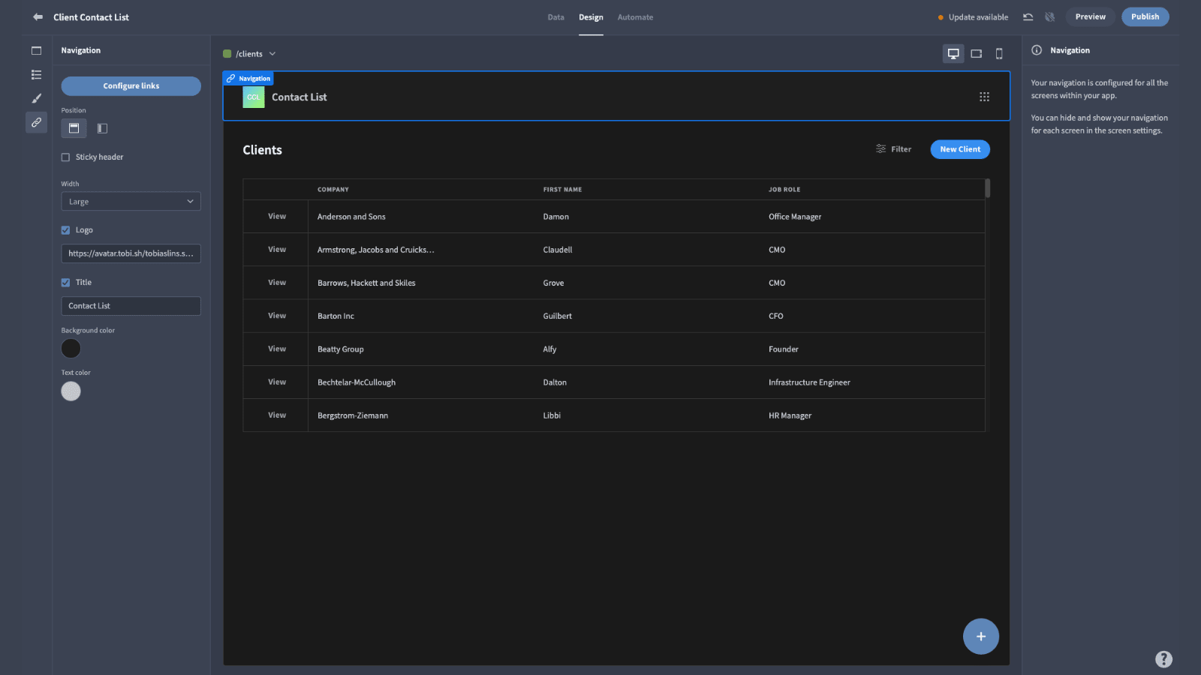
Task: Uncheck the Title checkbox
Action: [x=65, y=283]
